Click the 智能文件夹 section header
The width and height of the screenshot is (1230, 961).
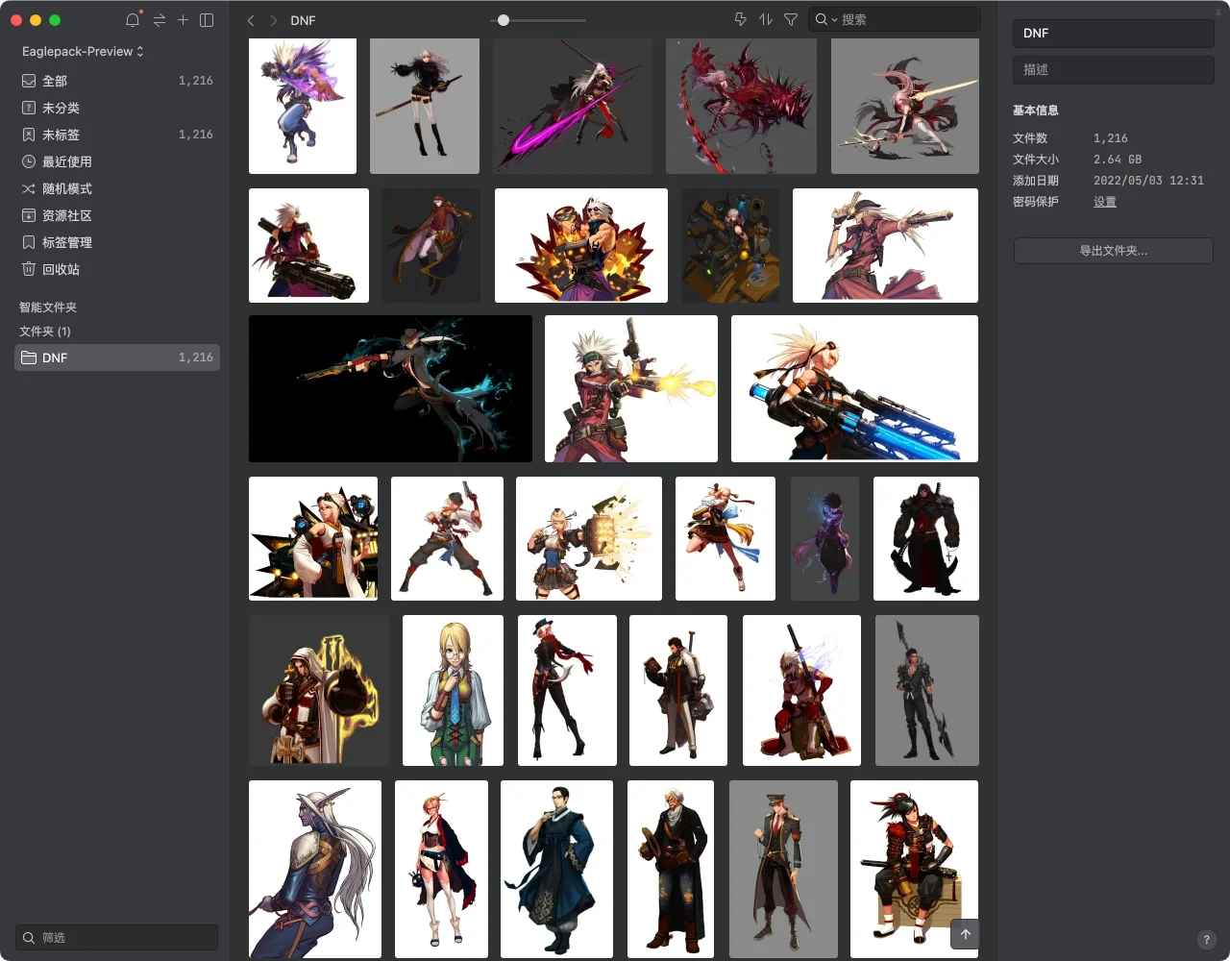pos(48,308)
